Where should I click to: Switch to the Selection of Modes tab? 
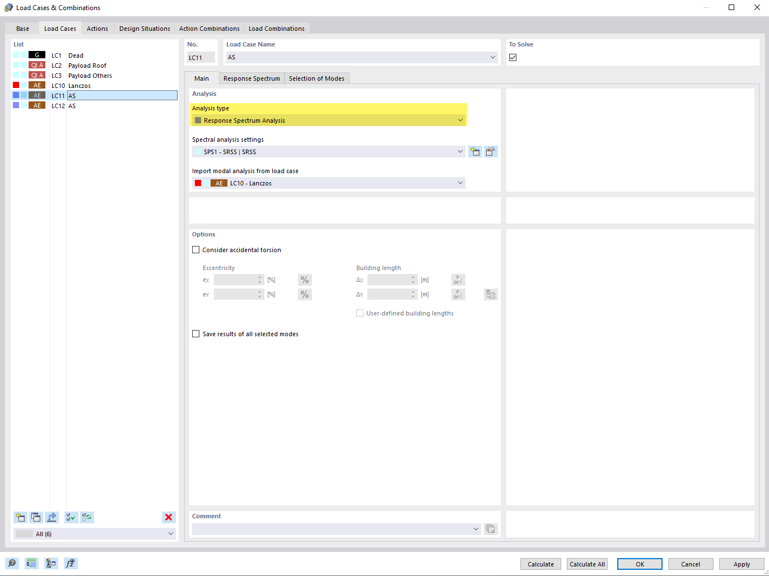(x=316, y=78)
